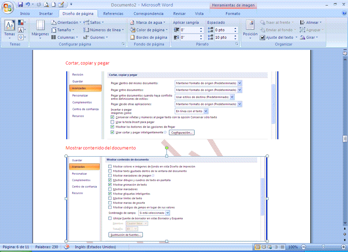
Task: Open Word help question mark icon
Action: [344, 13]
